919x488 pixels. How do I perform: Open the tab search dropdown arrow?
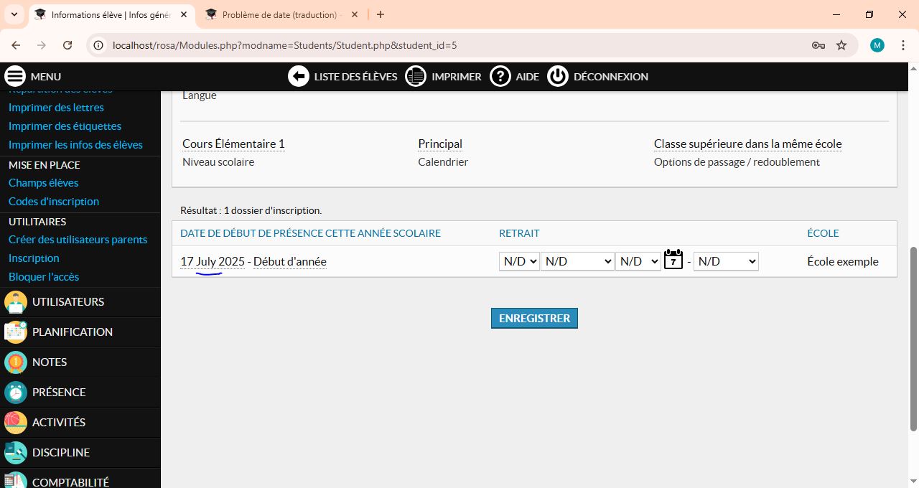click(14, 14)
